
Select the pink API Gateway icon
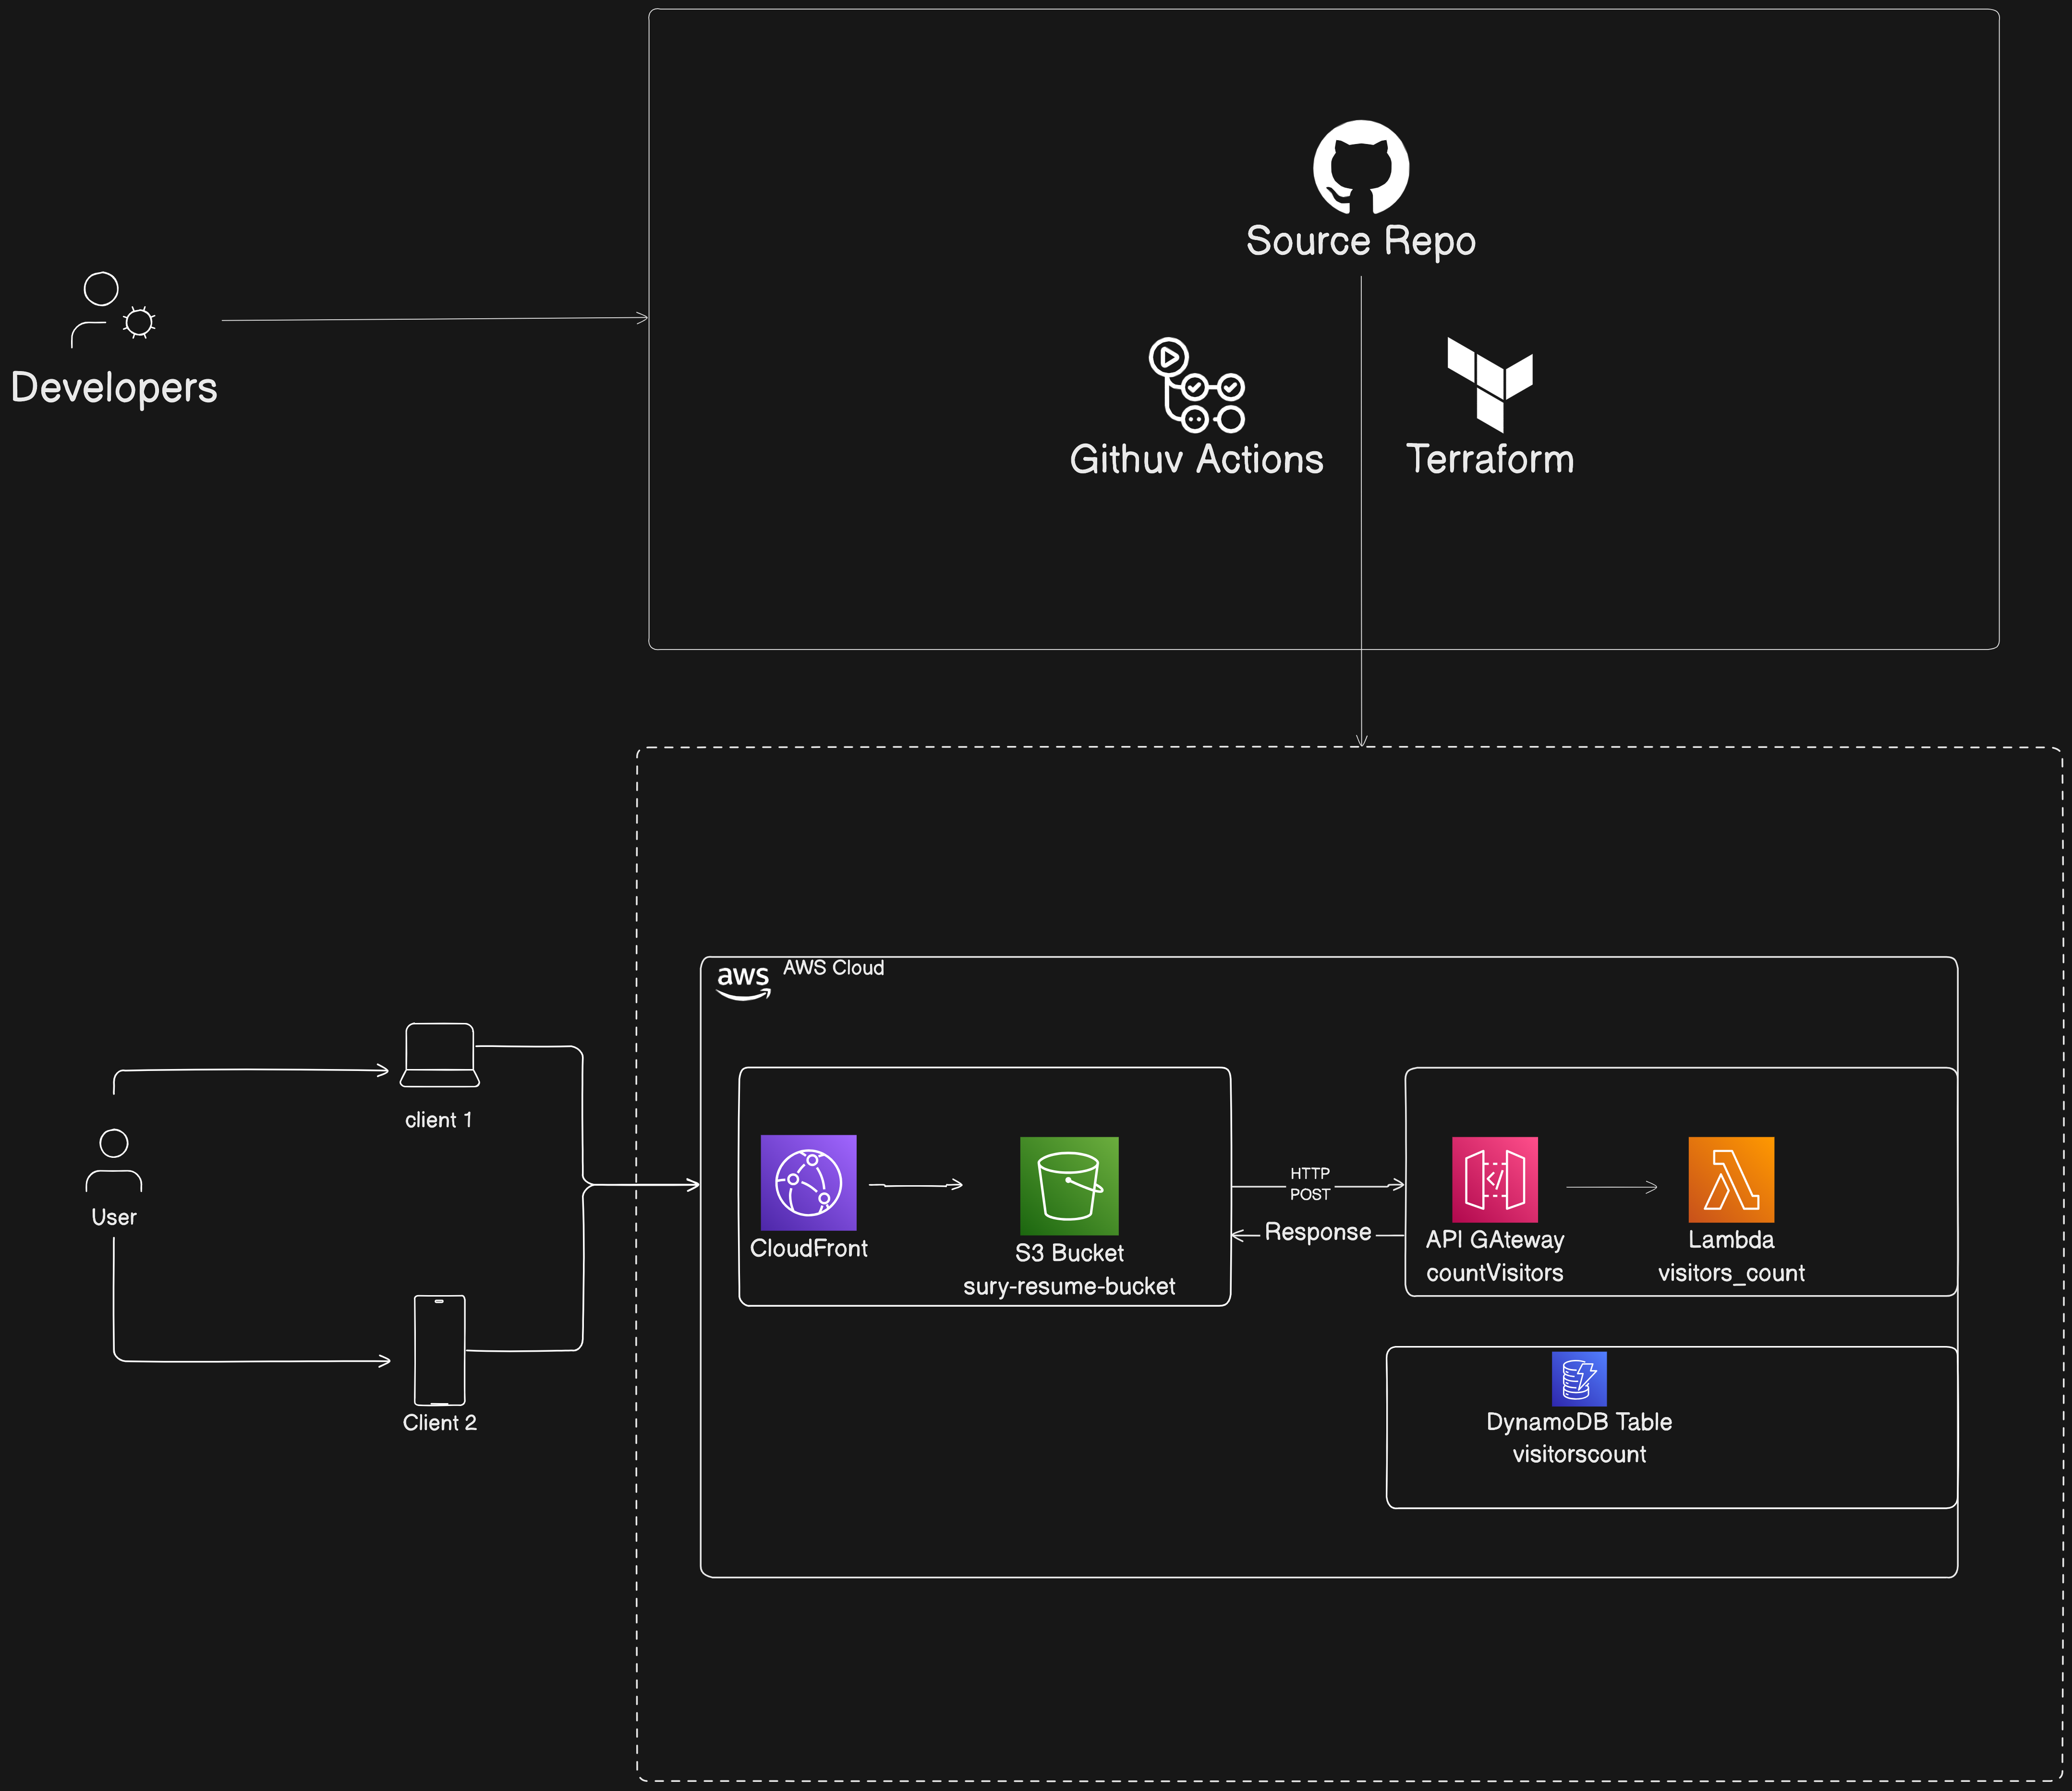[1495, 1179]
